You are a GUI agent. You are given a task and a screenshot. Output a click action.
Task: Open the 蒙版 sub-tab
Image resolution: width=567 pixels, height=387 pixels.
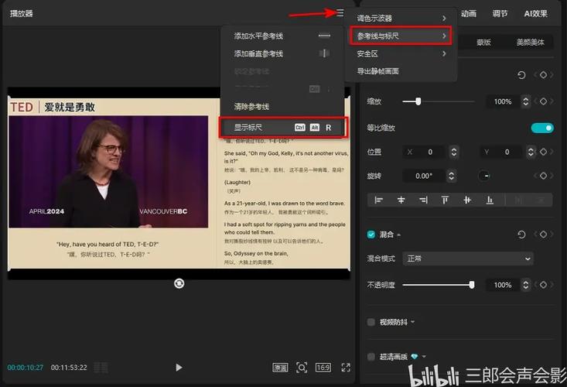(x=483, y=43)
